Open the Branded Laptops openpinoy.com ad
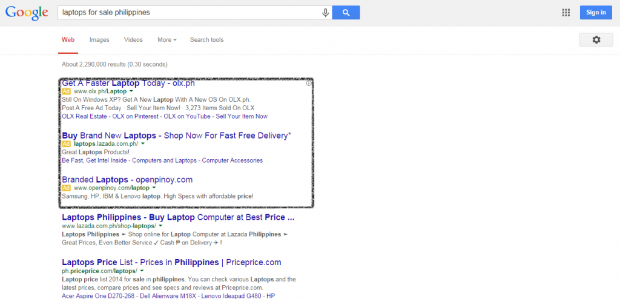Screen dimensions: 620x299 pyautogui.click(x=127, y=180)
